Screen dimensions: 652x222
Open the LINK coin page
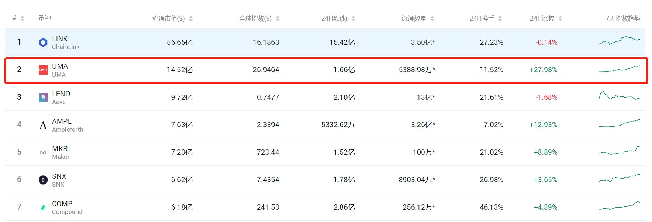(60, 39)
